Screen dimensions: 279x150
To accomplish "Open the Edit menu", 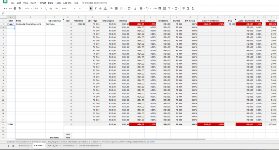I will tap(19, 3).
